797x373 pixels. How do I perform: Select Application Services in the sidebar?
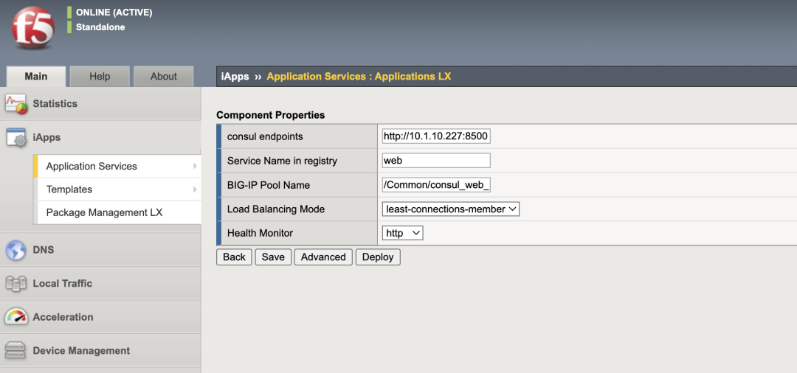pyautogui.click(x=92, y=167)
